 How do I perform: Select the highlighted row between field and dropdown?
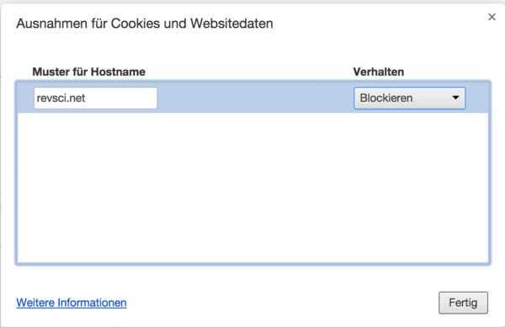click(x=255, y=98)
